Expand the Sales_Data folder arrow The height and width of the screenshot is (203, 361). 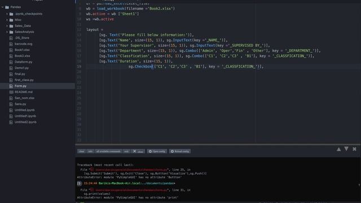[x=7, y=26]
